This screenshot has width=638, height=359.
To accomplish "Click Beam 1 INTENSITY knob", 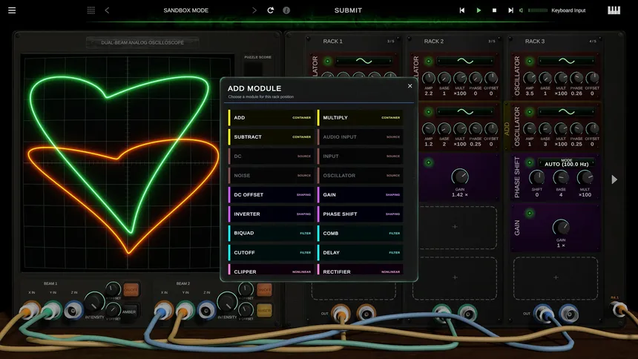I will 94,303.
